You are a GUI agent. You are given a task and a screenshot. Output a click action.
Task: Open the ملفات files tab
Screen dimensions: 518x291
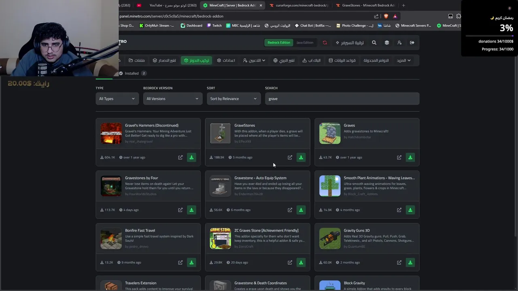pos(137,60)
